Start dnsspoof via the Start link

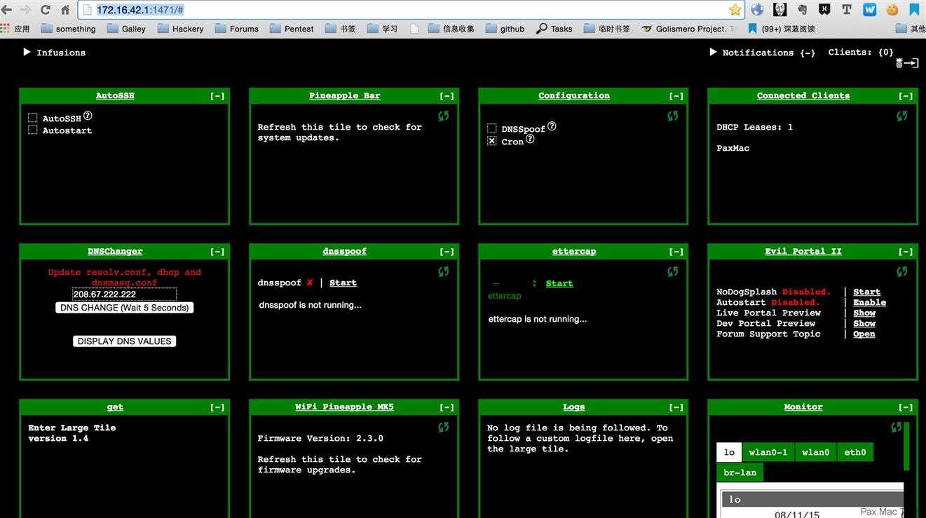[343, 282]
